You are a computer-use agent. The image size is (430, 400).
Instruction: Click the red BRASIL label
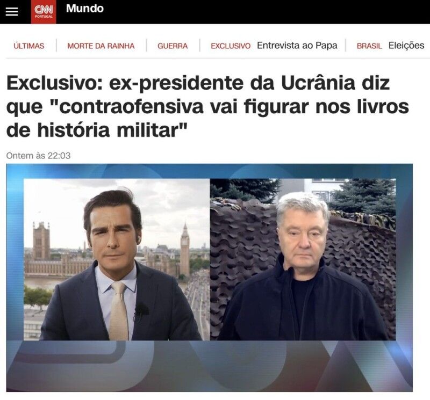point(369,46)
